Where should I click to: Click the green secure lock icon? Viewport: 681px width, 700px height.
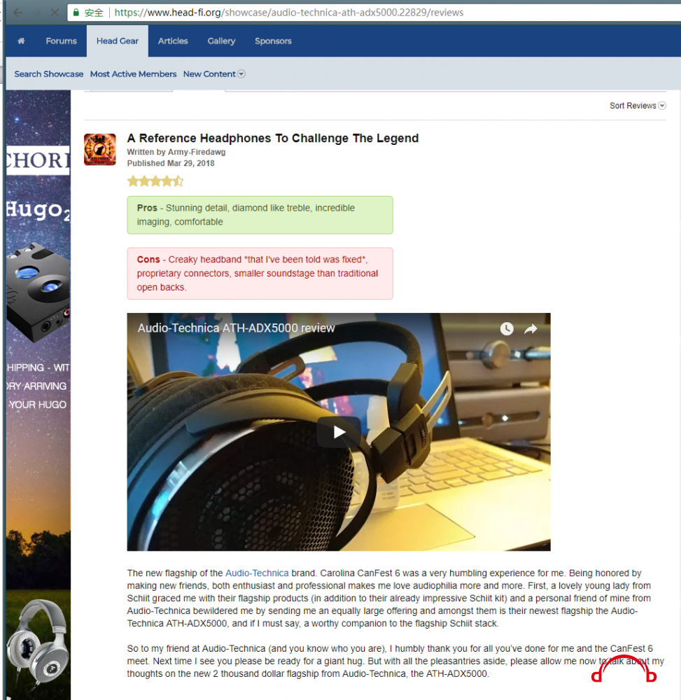point(76,13)
